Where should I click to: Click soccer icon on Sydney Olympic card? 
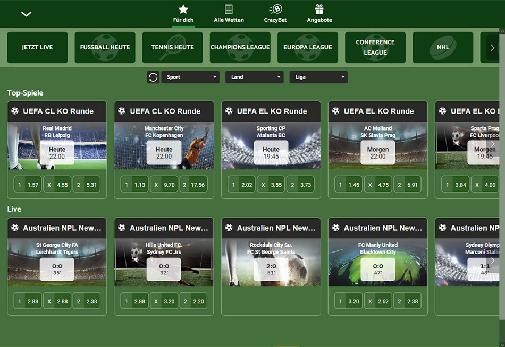442,228
